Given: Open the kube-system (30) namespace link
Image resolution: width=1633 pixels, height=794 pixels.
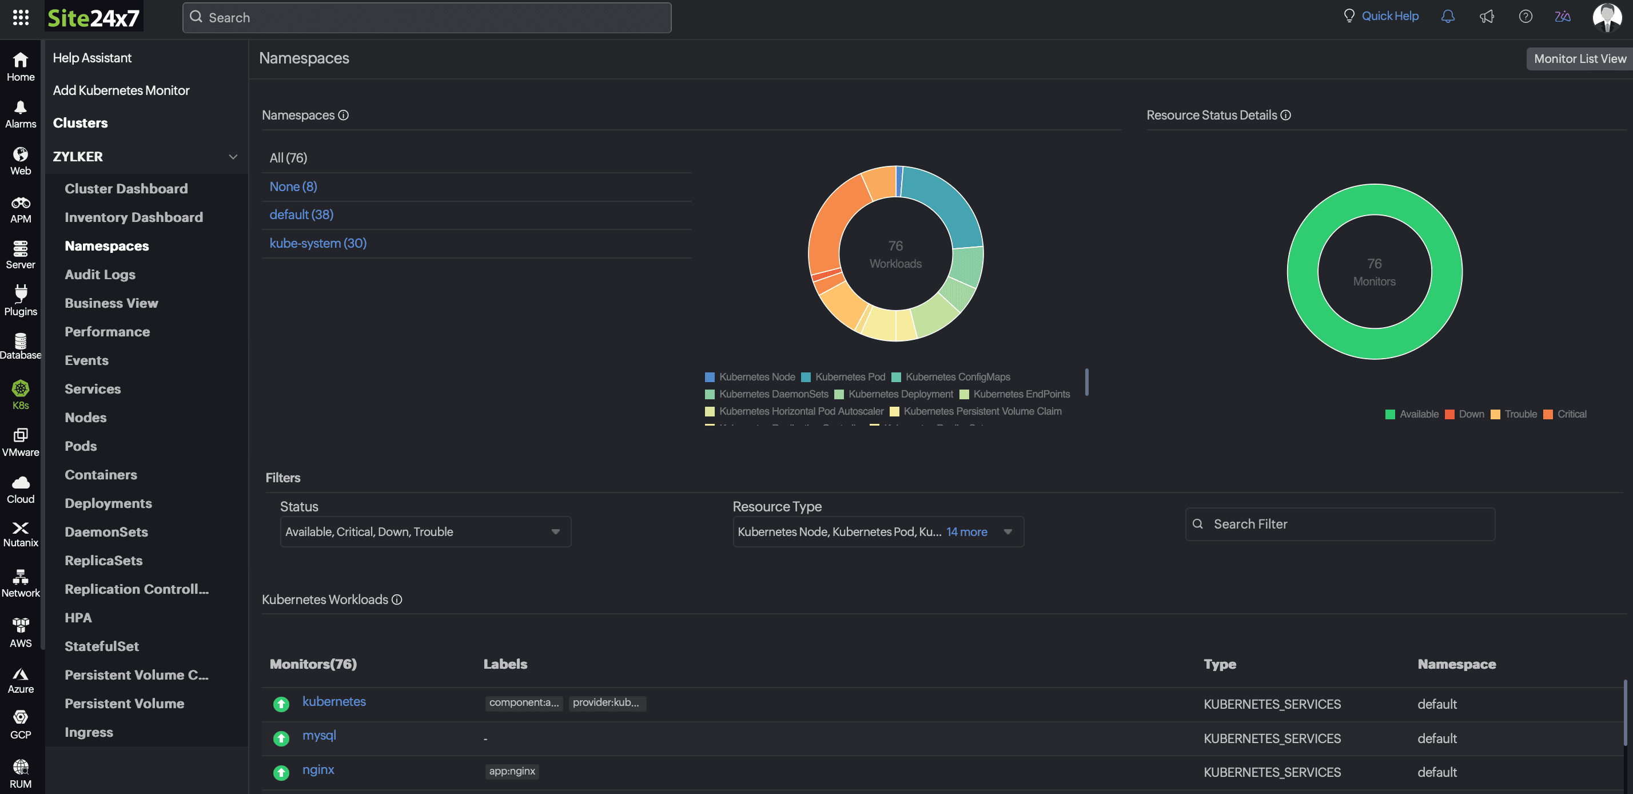Looking at the screenshot, I should (x=317, y=243).
